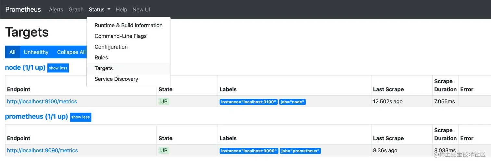Open Runtime & Build Information

(129, 25)
